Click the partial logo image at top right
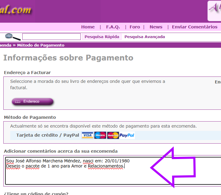This screenshot has height=195, width=221. click(214, 11)
